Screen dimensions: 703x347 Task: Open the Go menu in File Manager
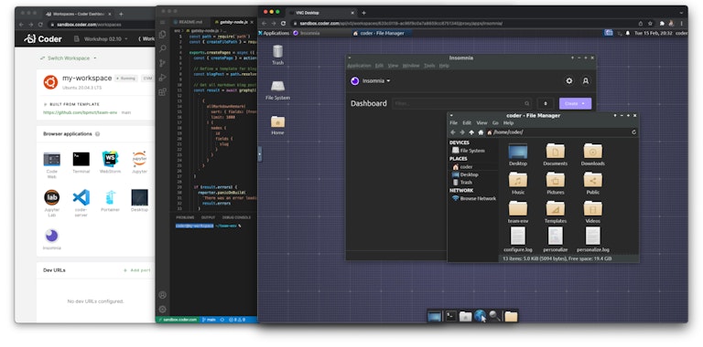(495, 122)
